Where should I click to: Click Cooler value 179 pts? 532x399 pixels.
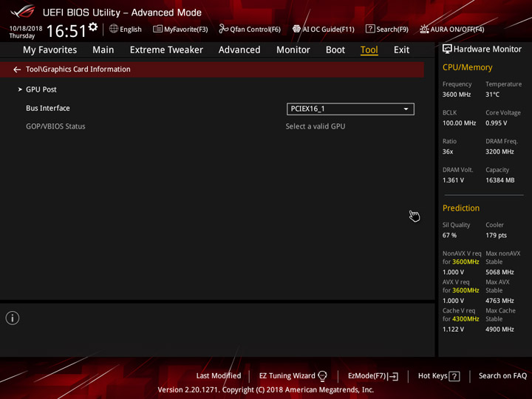(496, 236)
